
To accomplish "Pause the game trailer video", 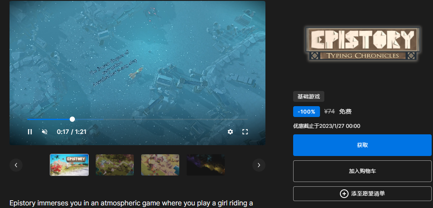I will click(30, 132).
